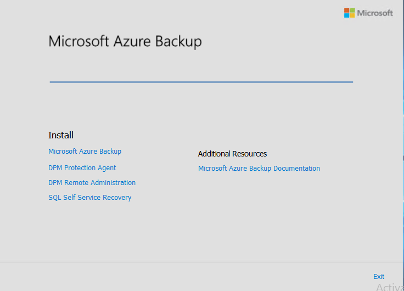Select the Additional Resources heading

tap(232, 154)
